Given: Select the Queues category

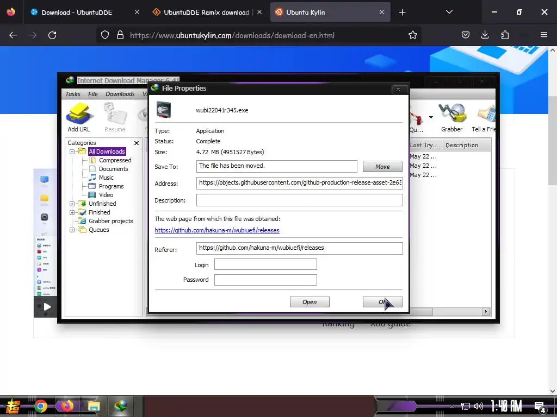Looking at the screenshot, I should 99,230.
